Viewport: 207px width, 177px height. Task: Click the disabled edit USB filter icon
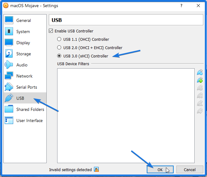(x=200, y=88)
